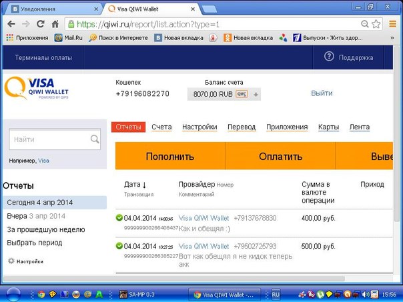Select Вчера 3 апр 2014 report
The width and height of the screenshot is (403, 302).
pos(36,216)
